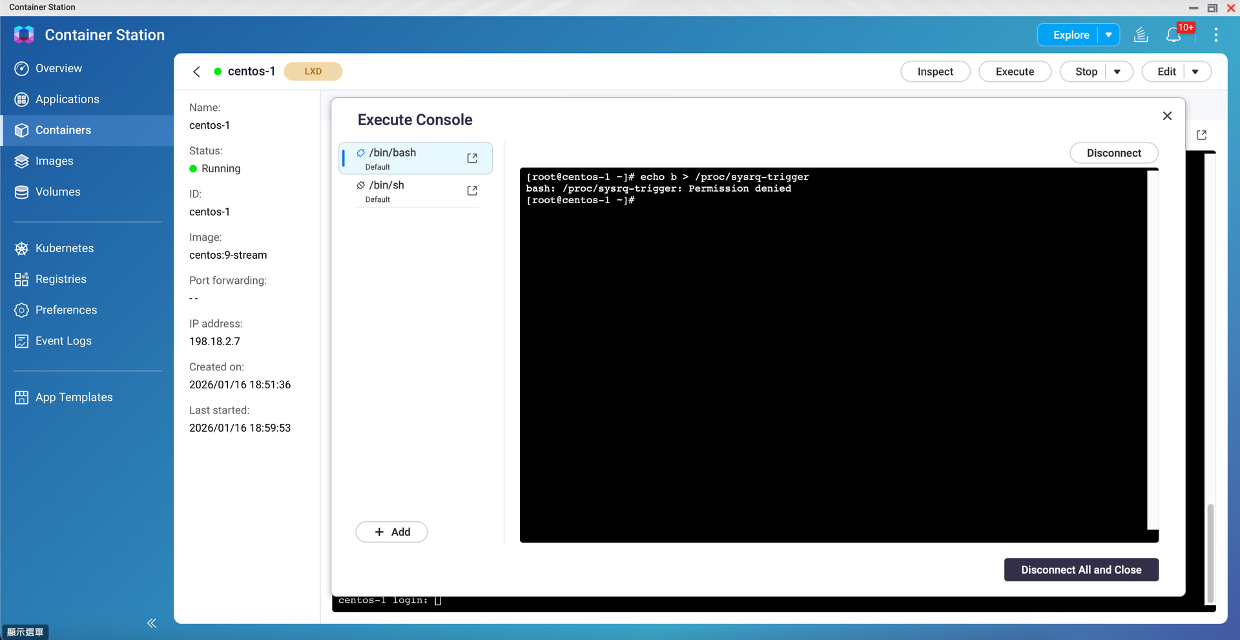Click the Container Station logo icon
This screenshot has width=1240, height=640.
point(24,35)
